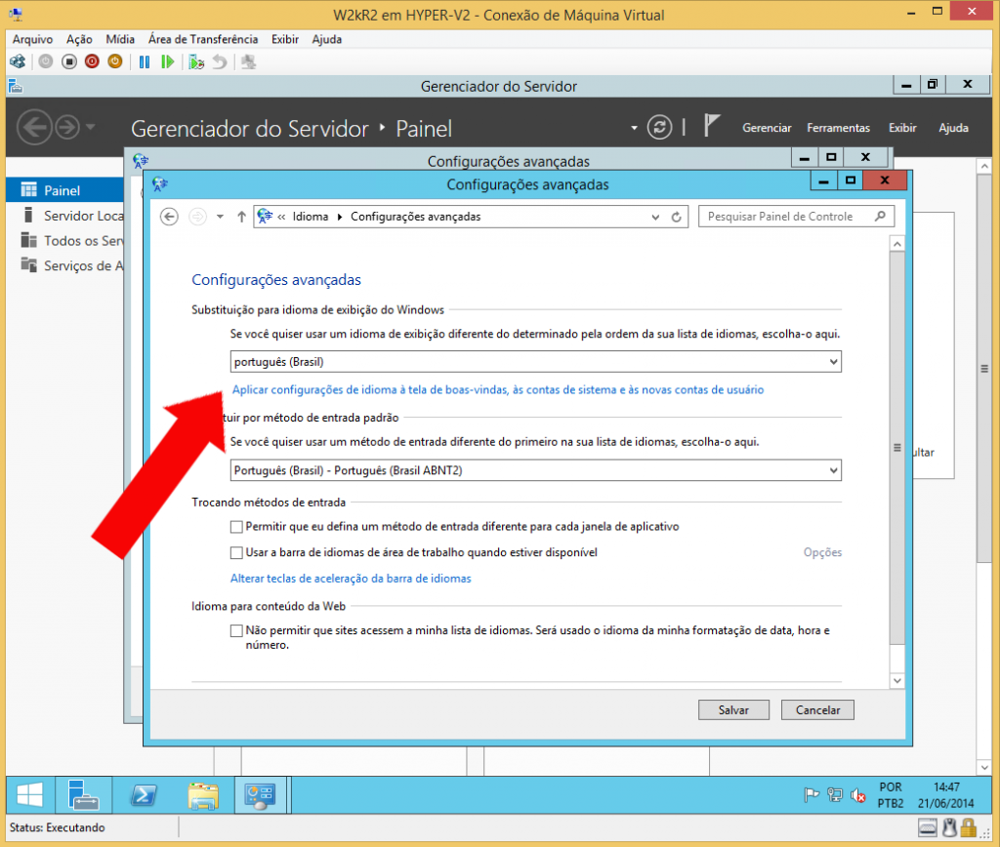Tick the don't let websites access language list box
This screenshot has width=1000, height=847.
(x=236, y=631)
